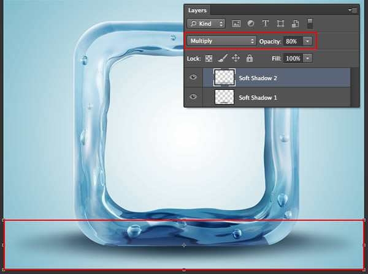Hide the Soft Shadow 2 layer
Screen dimensions: 368x274
(193, 77)
